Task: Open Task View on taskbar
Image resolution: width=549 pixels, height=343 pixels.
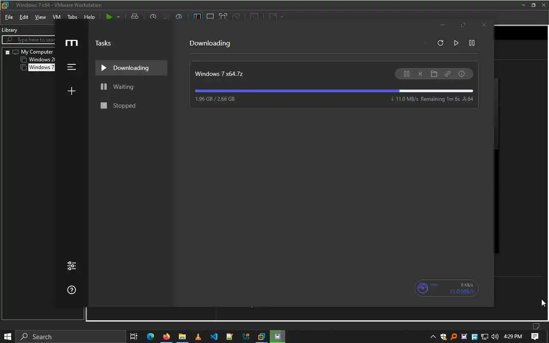Action: pos(134,337)
